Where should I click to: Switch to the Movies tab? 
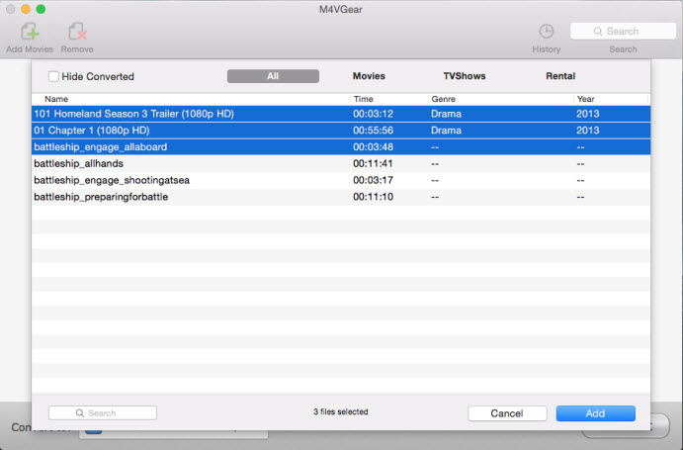369,76
